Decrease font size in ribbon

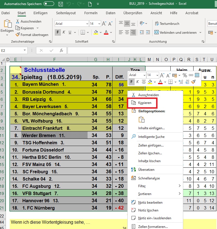110,24
